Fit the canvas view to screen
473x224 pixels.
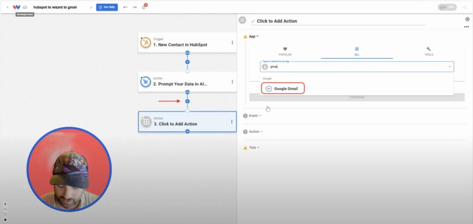[5, 214]
